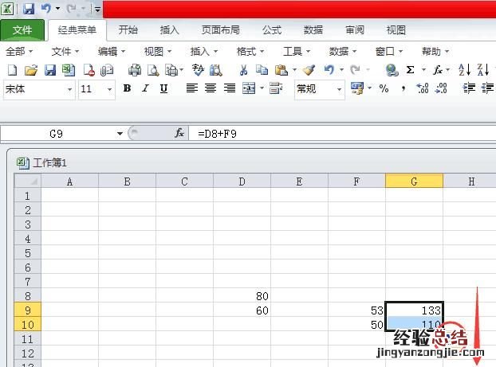
Task: Open the number format 常规 dropdown
Action: tap(339, 89)
